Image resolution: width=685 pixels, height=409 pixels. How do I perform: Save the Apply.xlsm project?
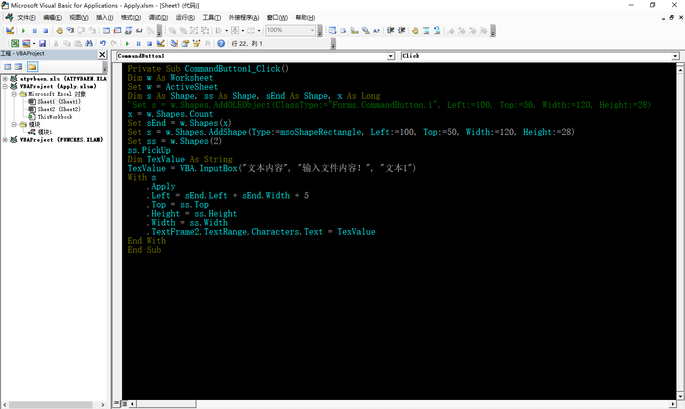point(42,43)
